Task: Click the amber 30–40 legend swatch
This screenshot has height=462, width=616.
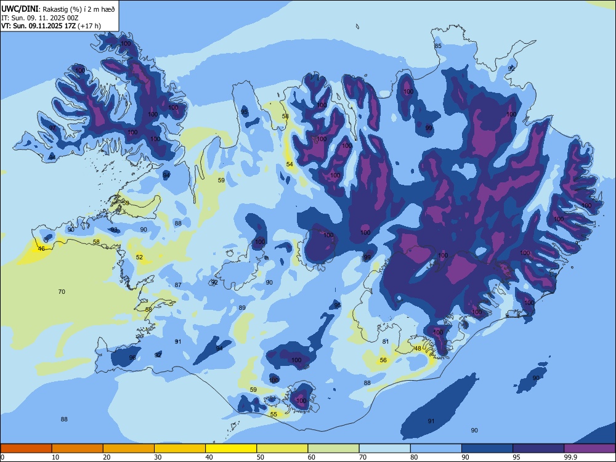Action: 180,448
